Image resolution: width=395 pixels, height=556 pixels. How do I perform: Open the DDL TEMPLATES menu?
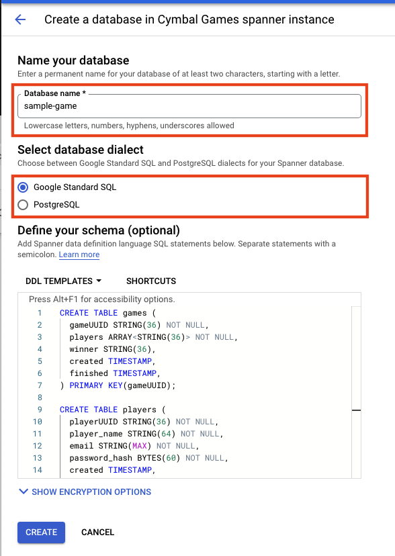pos(63,281)
